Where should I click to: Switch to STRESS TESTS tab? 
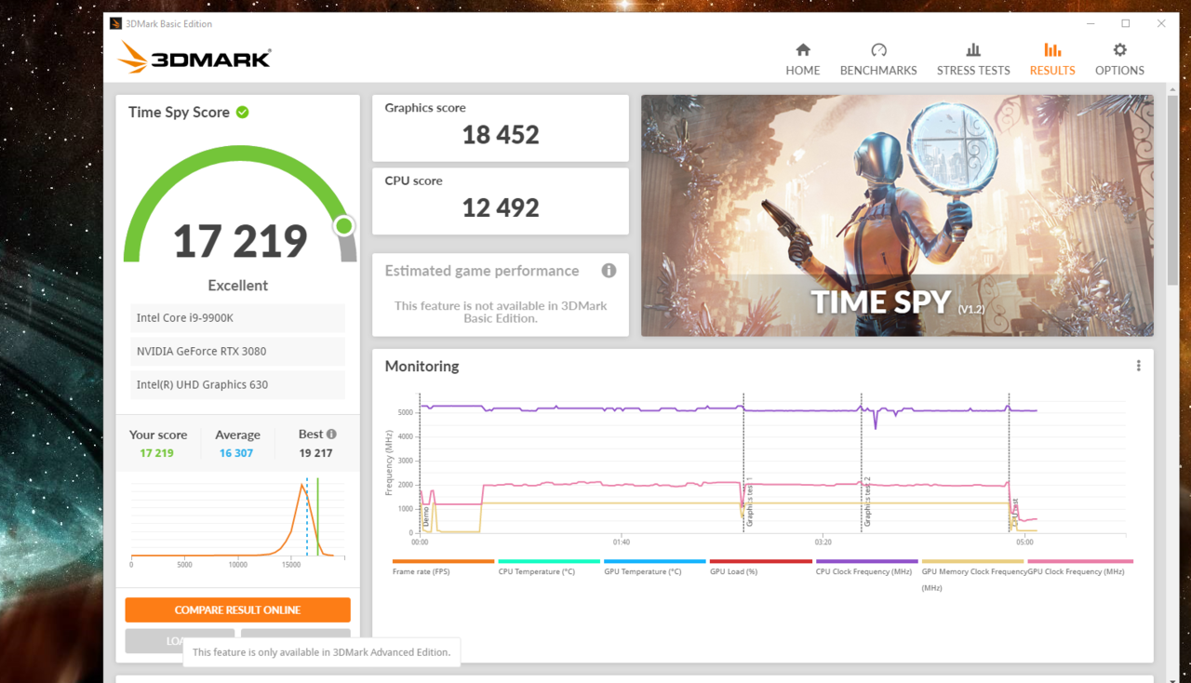tap(973, 60)
